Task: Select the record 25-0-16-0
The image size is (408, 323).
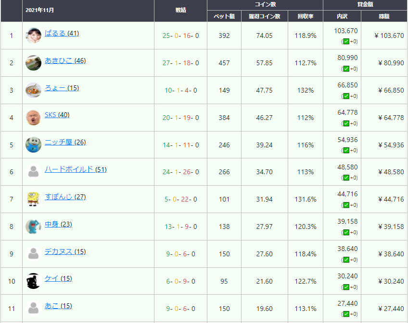Action: tap(180, 36)
